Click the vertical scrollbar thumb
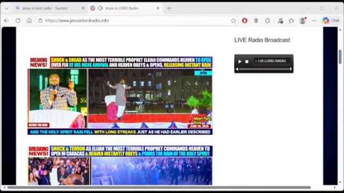The image size is (344, 193). 340,57
